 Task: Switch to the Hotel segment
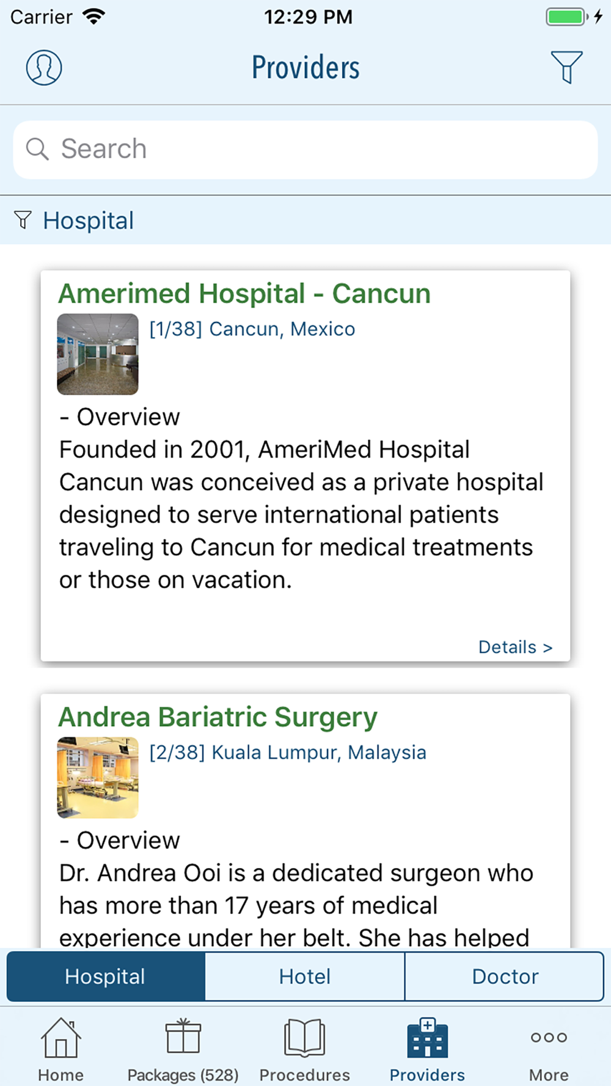click(x=305, y=976)
